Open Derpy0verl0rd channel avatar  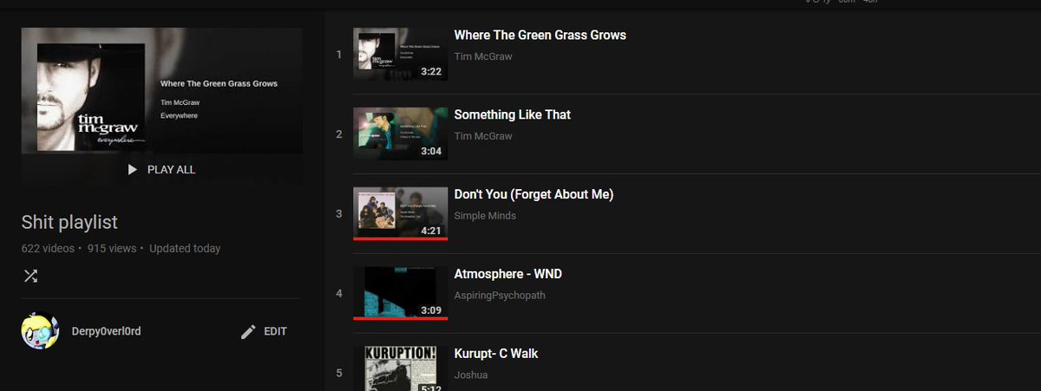(x=40, y=330)
